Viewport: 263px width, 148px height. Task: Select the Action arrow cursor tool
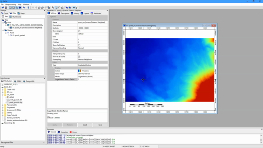(x=53, y=7)
